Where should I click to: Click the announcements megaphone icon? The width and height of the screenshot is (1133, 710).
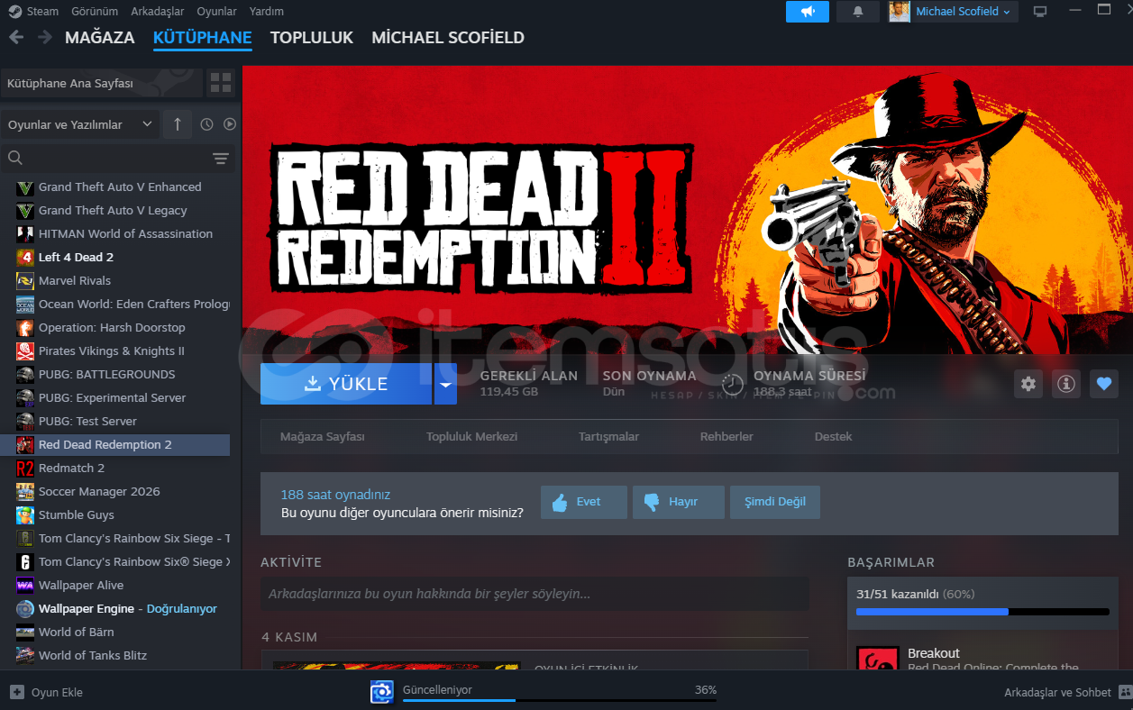point(808,12)
